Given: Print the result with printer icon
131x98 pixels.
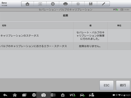Looking at the screenshot, I should click(x=65, y=4).
